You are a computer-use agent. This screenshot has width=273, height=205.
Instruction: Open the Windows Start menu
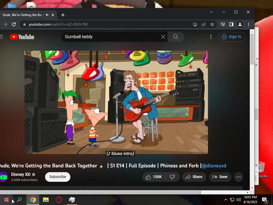click(x=6, y=200)
